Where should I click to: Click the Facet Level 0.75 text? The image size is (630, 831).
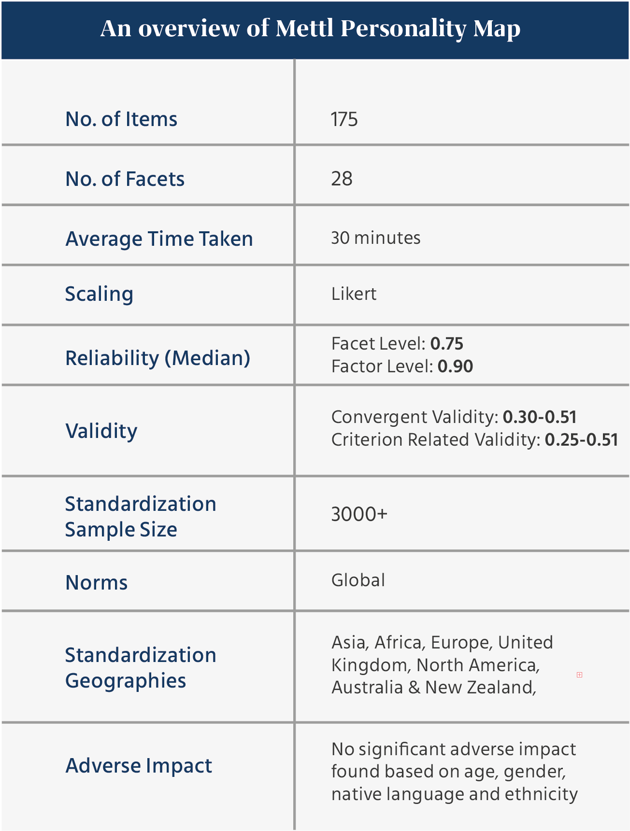tap(397, 344)
